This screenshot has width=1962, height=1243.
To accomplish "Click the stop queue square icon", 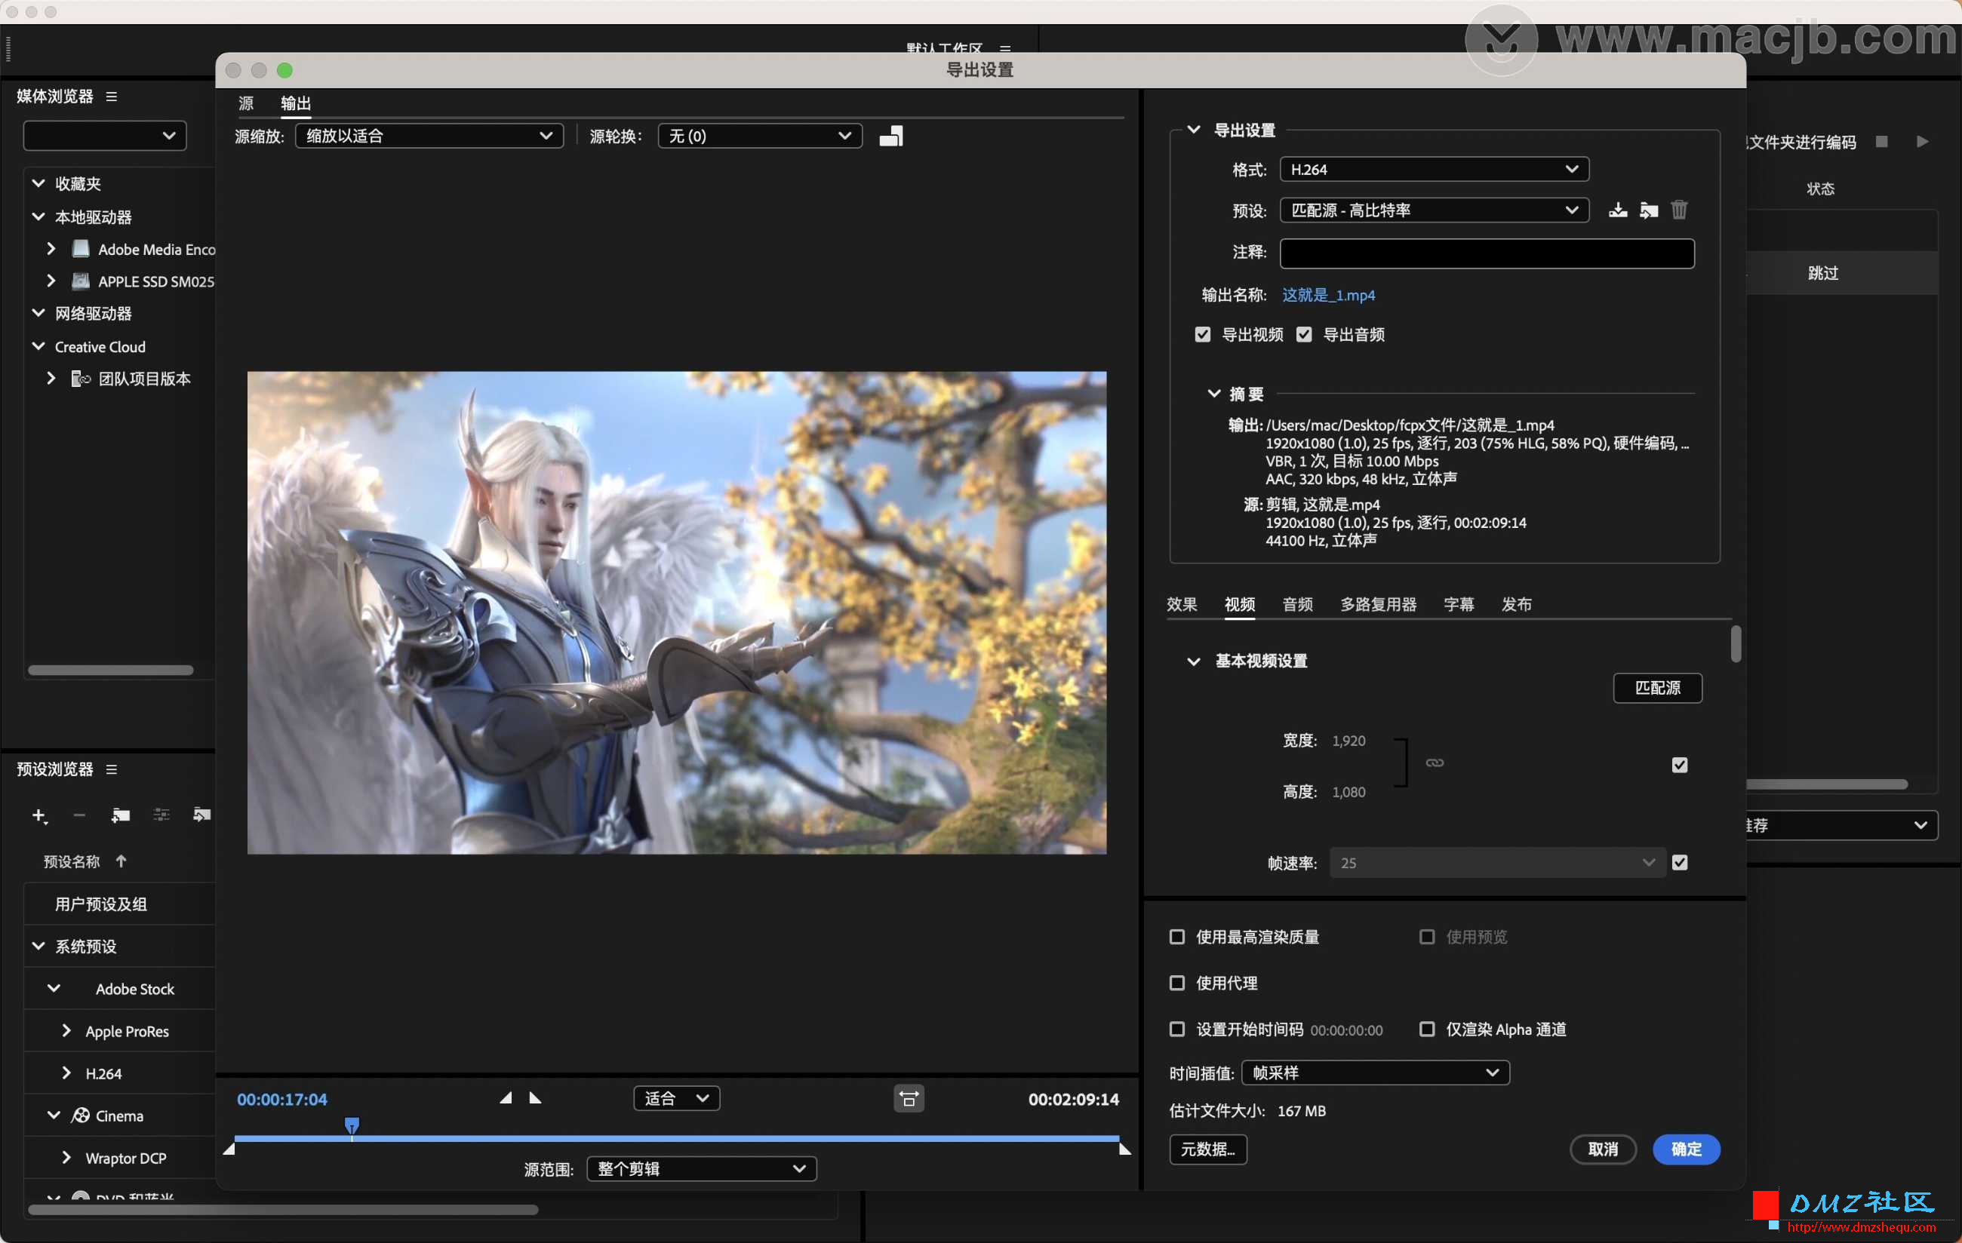I will (1881, 142).
